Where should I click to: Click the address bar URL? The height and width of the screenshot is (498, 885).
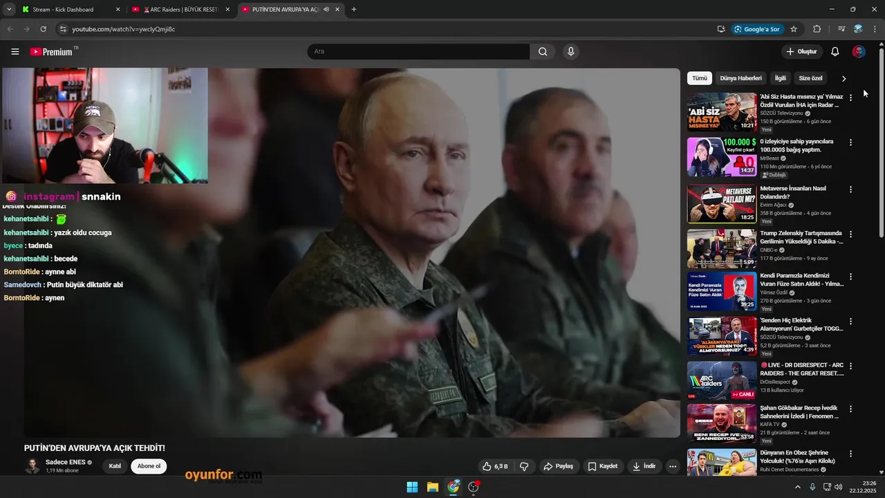click(x=124, y=29)
